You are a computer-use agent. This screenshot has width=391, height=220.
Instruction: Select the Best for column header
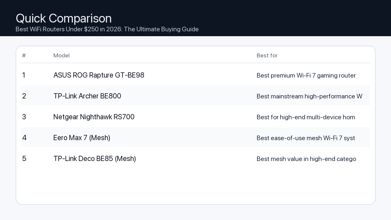(x=267, y=55)
